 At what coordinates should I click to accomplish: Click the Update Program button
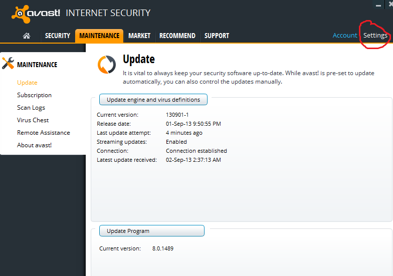[151, 231]
